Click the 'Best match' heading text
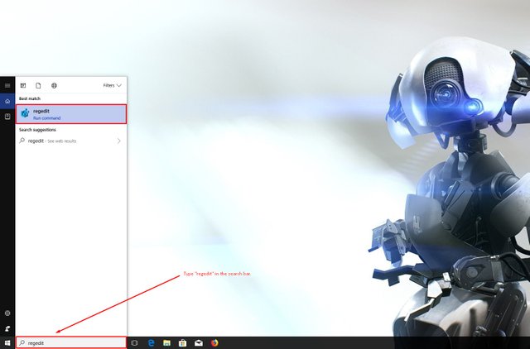This screenshot has height=349, width=530. point(30,98)
